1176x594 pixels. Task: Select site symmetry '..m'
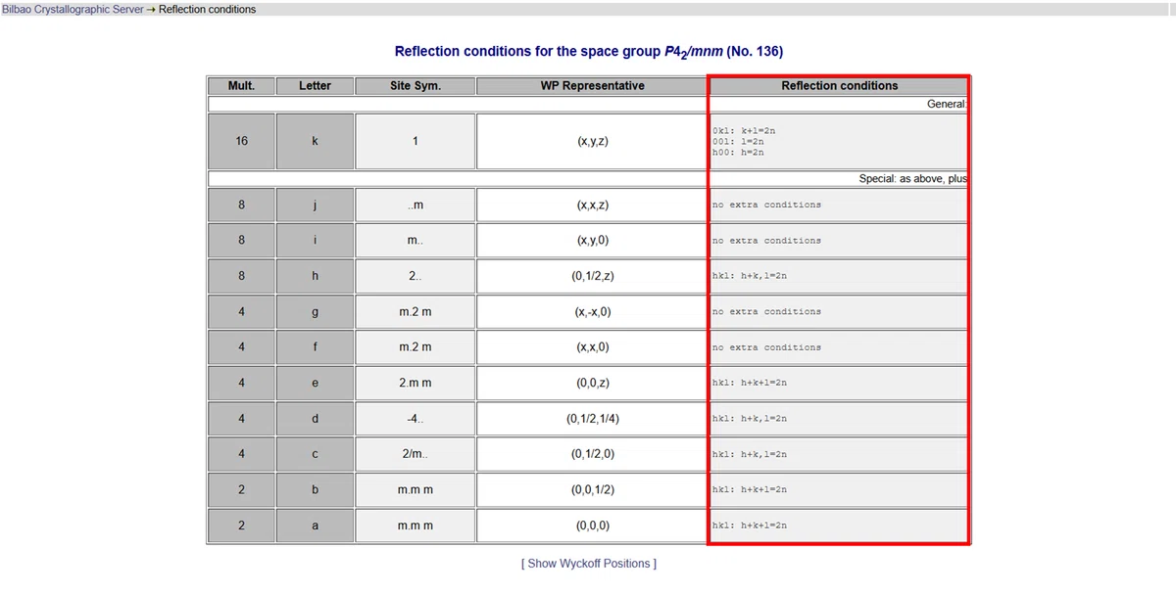click(416, 206)
